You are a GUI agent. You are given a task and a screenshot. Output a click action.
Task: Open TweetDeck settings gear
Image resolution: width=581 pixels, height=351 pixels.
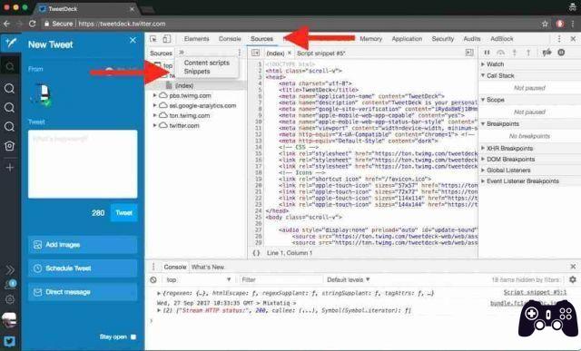[10, 299]
